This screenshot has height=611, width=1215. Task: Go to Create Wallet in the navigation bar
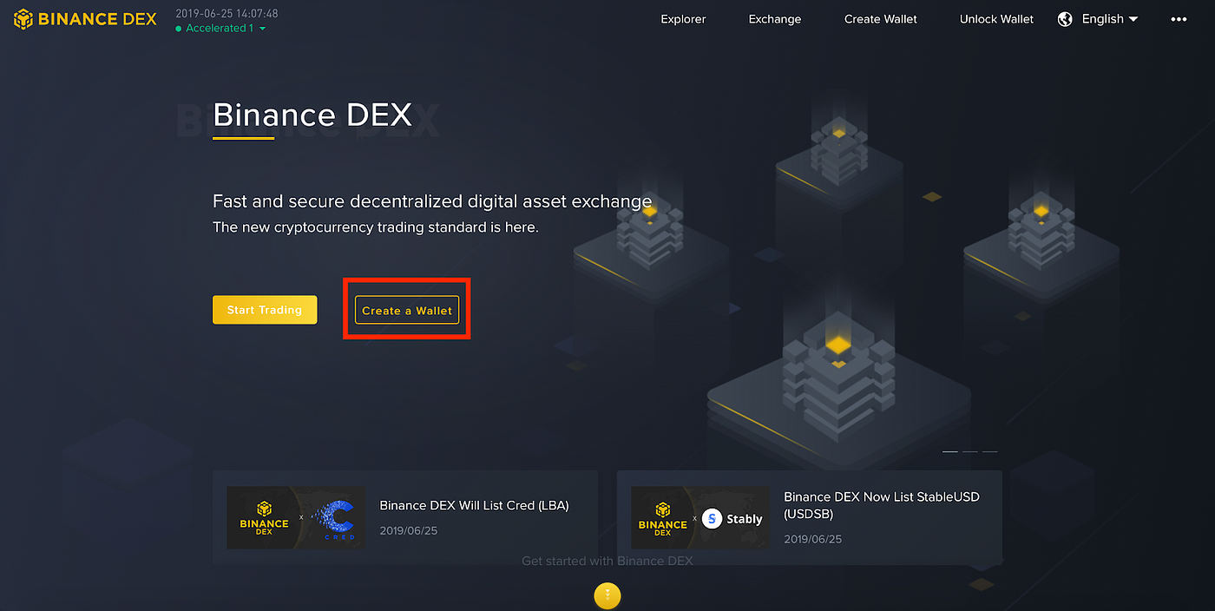pyautogui.click(x=880, y=18)
